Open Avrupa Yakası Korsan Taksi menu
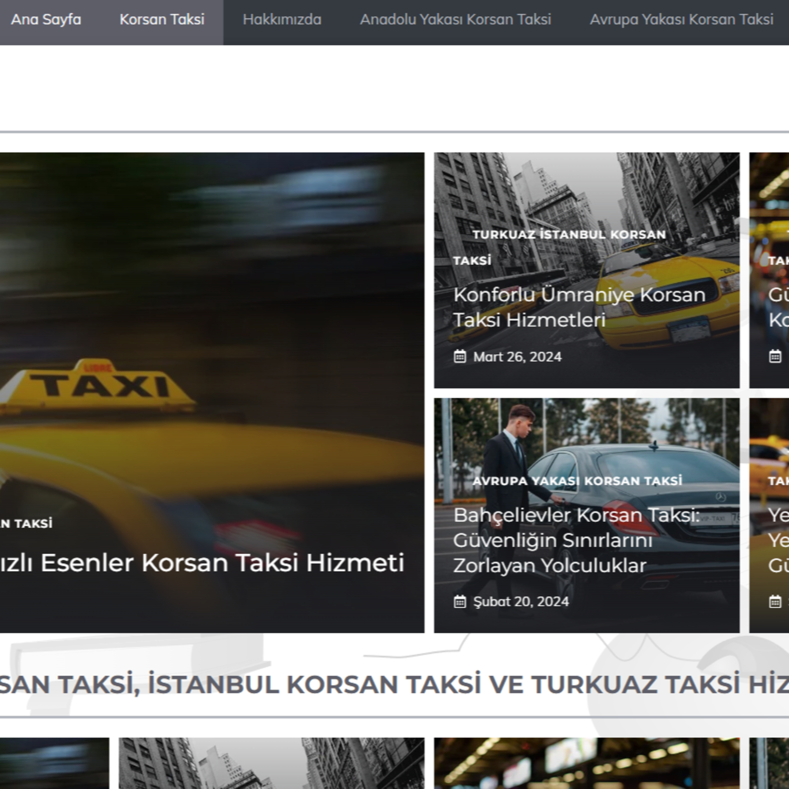 (x=681, y=20)
